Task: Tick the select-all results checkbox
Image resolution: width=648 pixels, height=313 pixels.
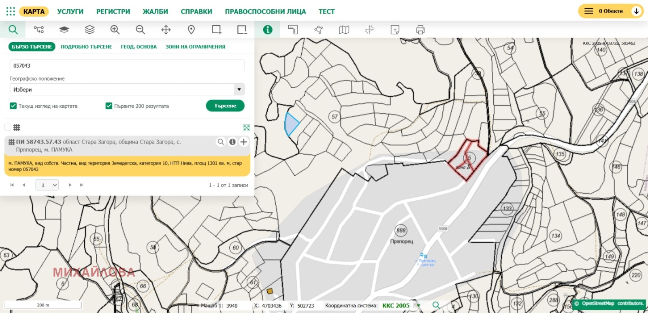Action: click(x=8, y=128)
